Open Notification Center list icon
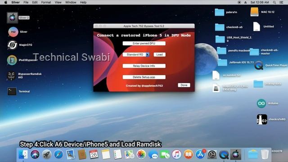The height and width of the screenshot is (162, 288). coord(281,2)
